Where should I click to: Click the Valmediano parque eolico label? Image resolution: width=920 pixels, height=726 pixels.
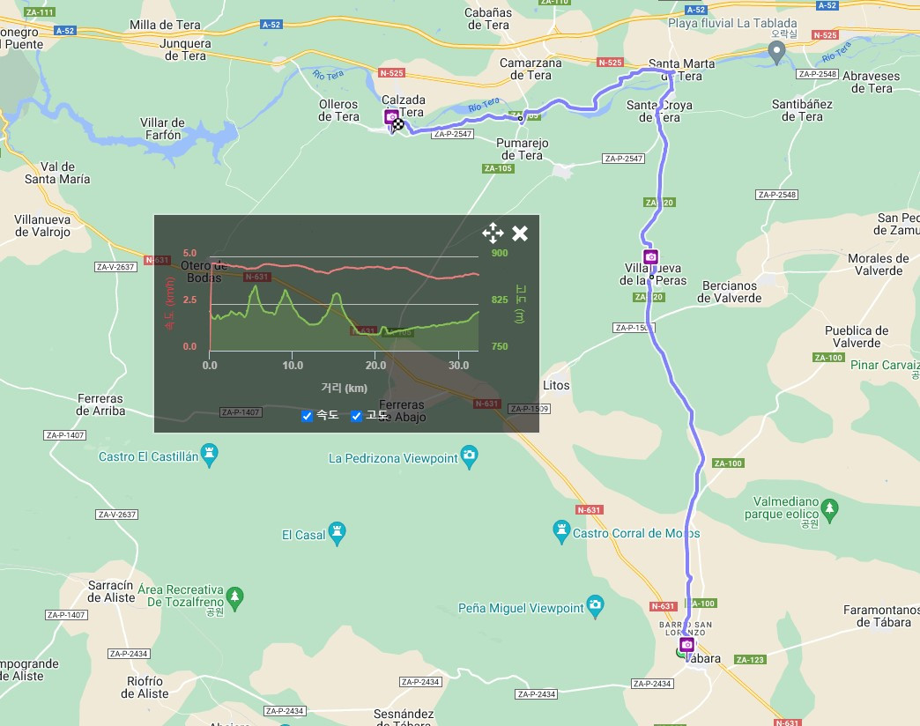(782, 507)
